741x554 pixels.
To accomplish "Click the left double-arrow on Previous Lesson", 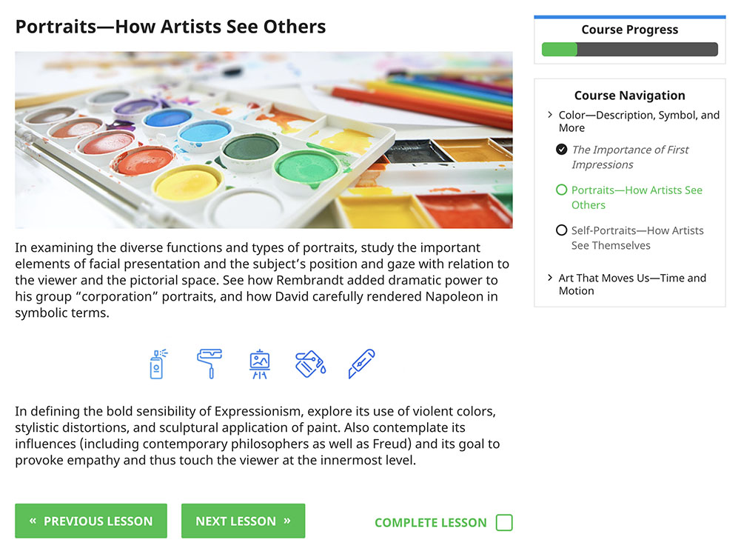I will [x=33, y=521].
